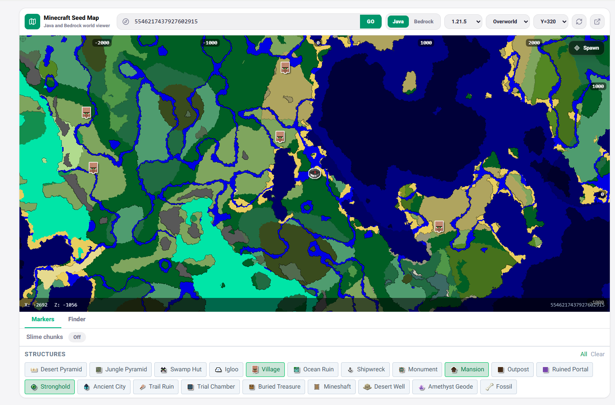Viewport: 615px width, 405px height.
Task: Click the Minecraft Seed Map title
Action: [x=71, y=18]
